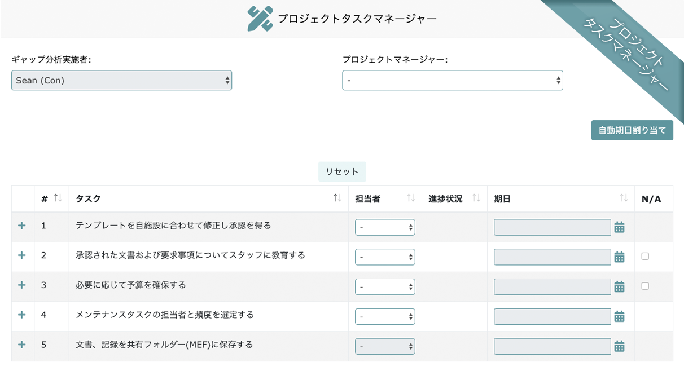
Task: Sort by タスク column sort icon
Action: coord(337,198)
